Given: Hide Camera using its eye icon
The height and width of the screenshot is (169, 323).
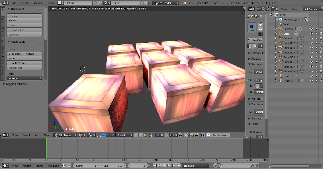Looking at the screenshot, I should 311,29.
